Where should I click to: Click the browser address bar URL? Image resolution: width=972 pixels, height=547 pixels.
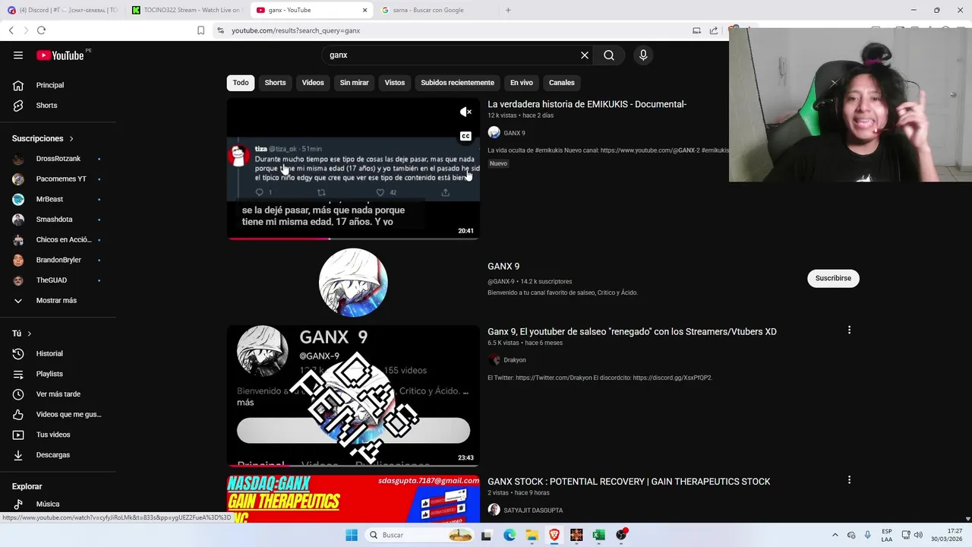(296, 30)
